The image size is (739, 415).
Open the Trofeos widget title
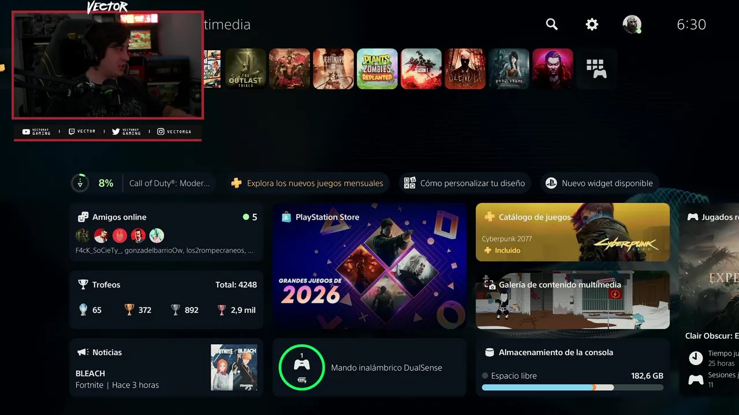click(106, 285)
